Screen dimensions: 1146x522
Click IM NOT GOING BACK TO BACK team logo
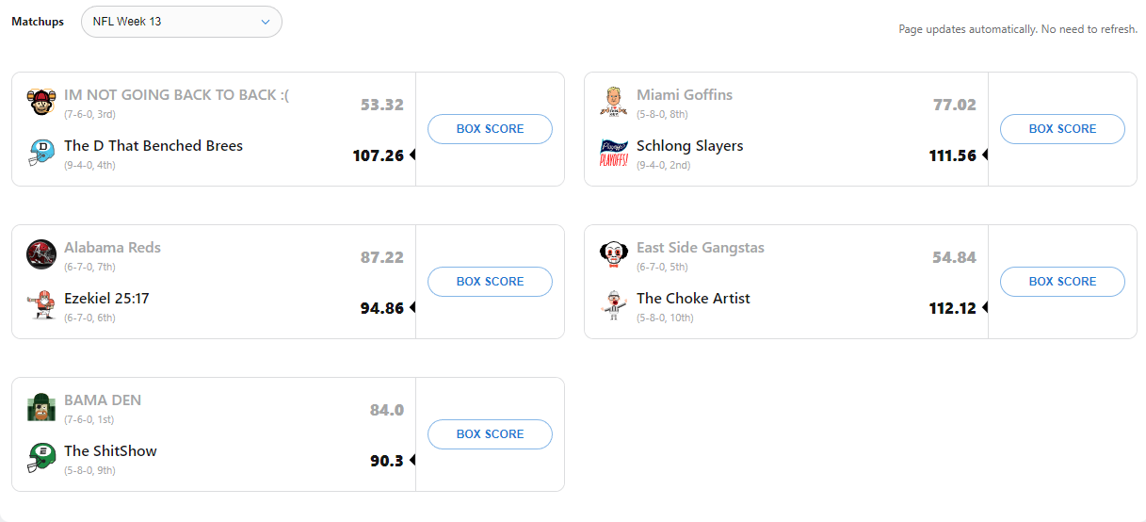tap(40, 101)
